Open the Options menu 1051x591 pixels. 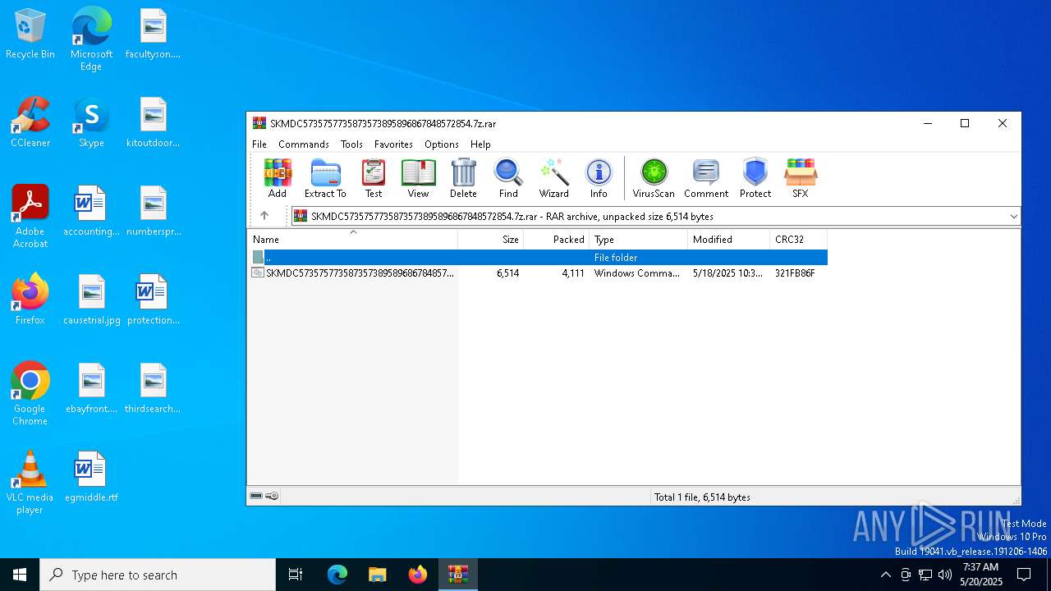pyautogui.click(x=442, y=144)
